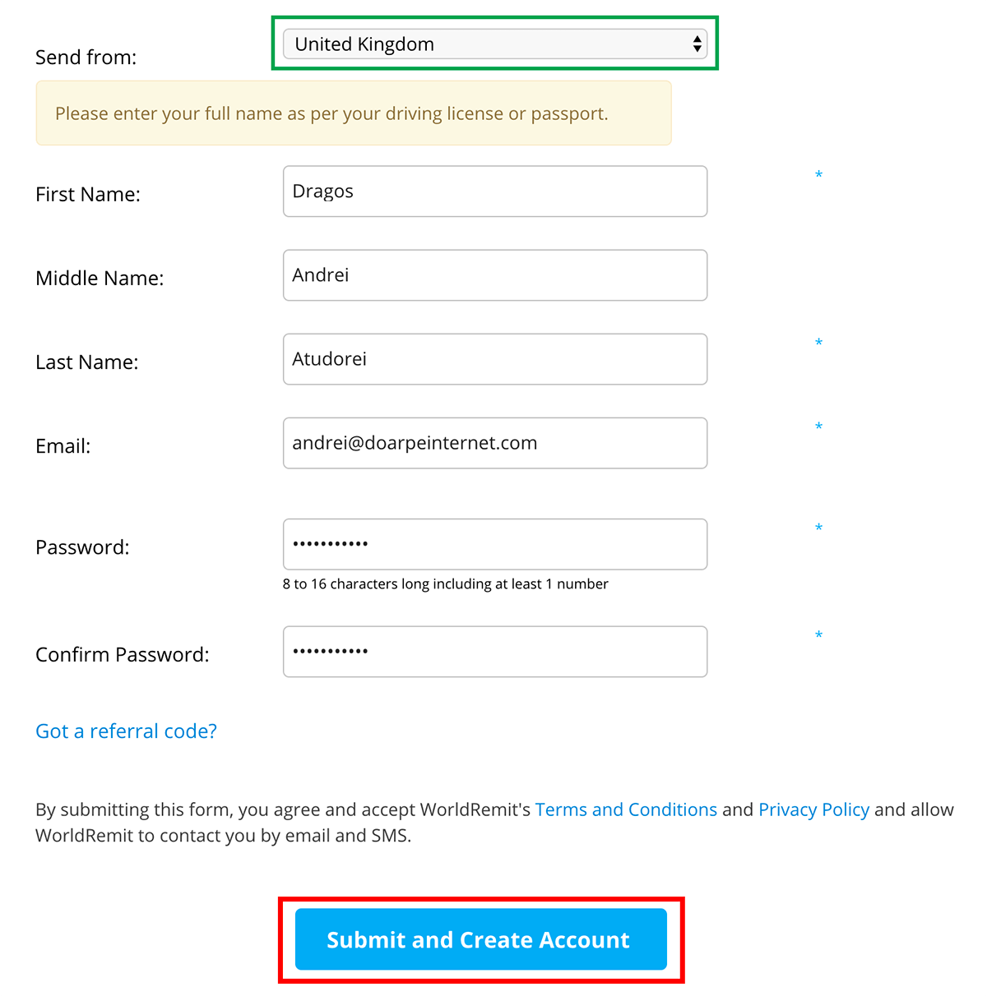
Task: Focus the Email address input field
Action: (495, 443)
